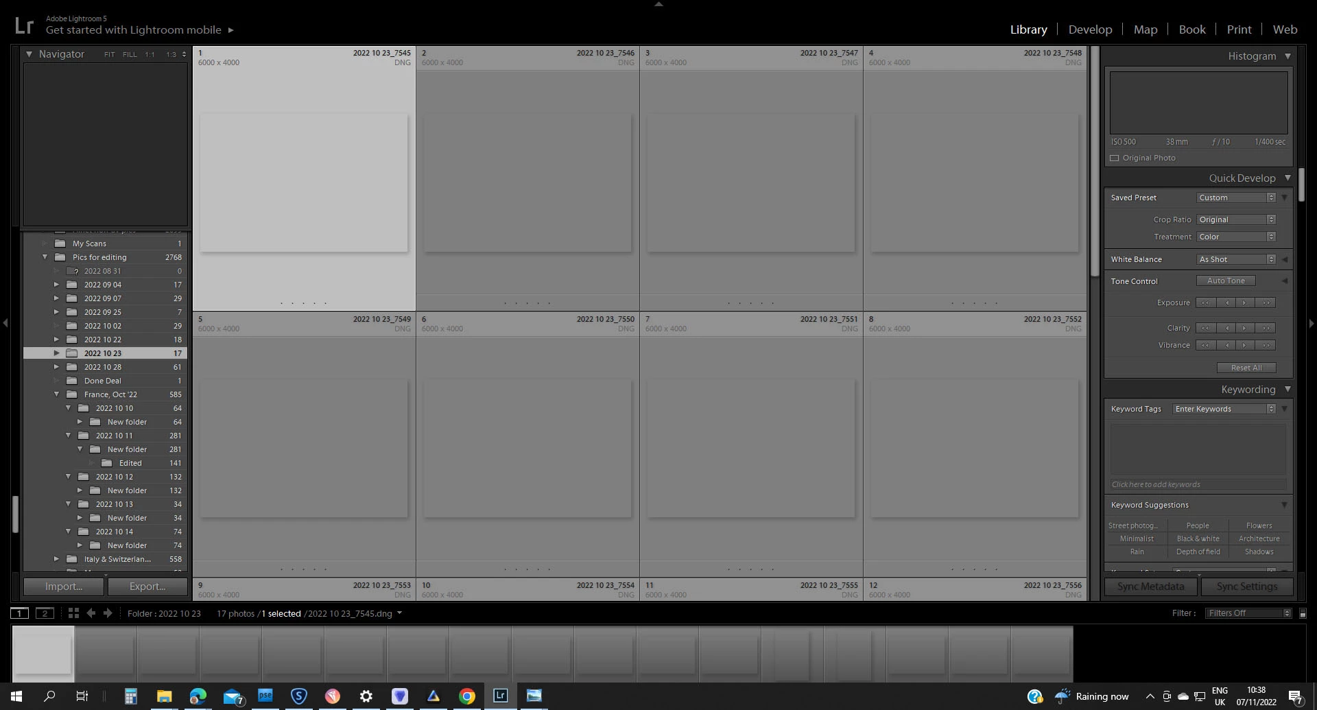Switch to grid view icon in filmstrip toolbar
Image resolution: width=1317 pixels, height=710 pixels.
[73, 613]
